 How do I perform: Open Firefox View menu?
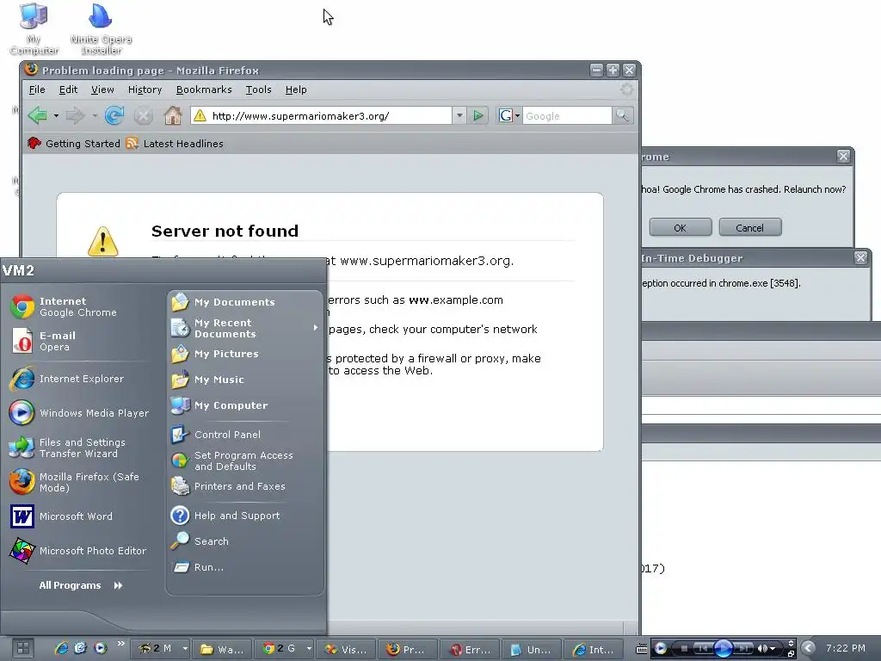tap(103, 90)
